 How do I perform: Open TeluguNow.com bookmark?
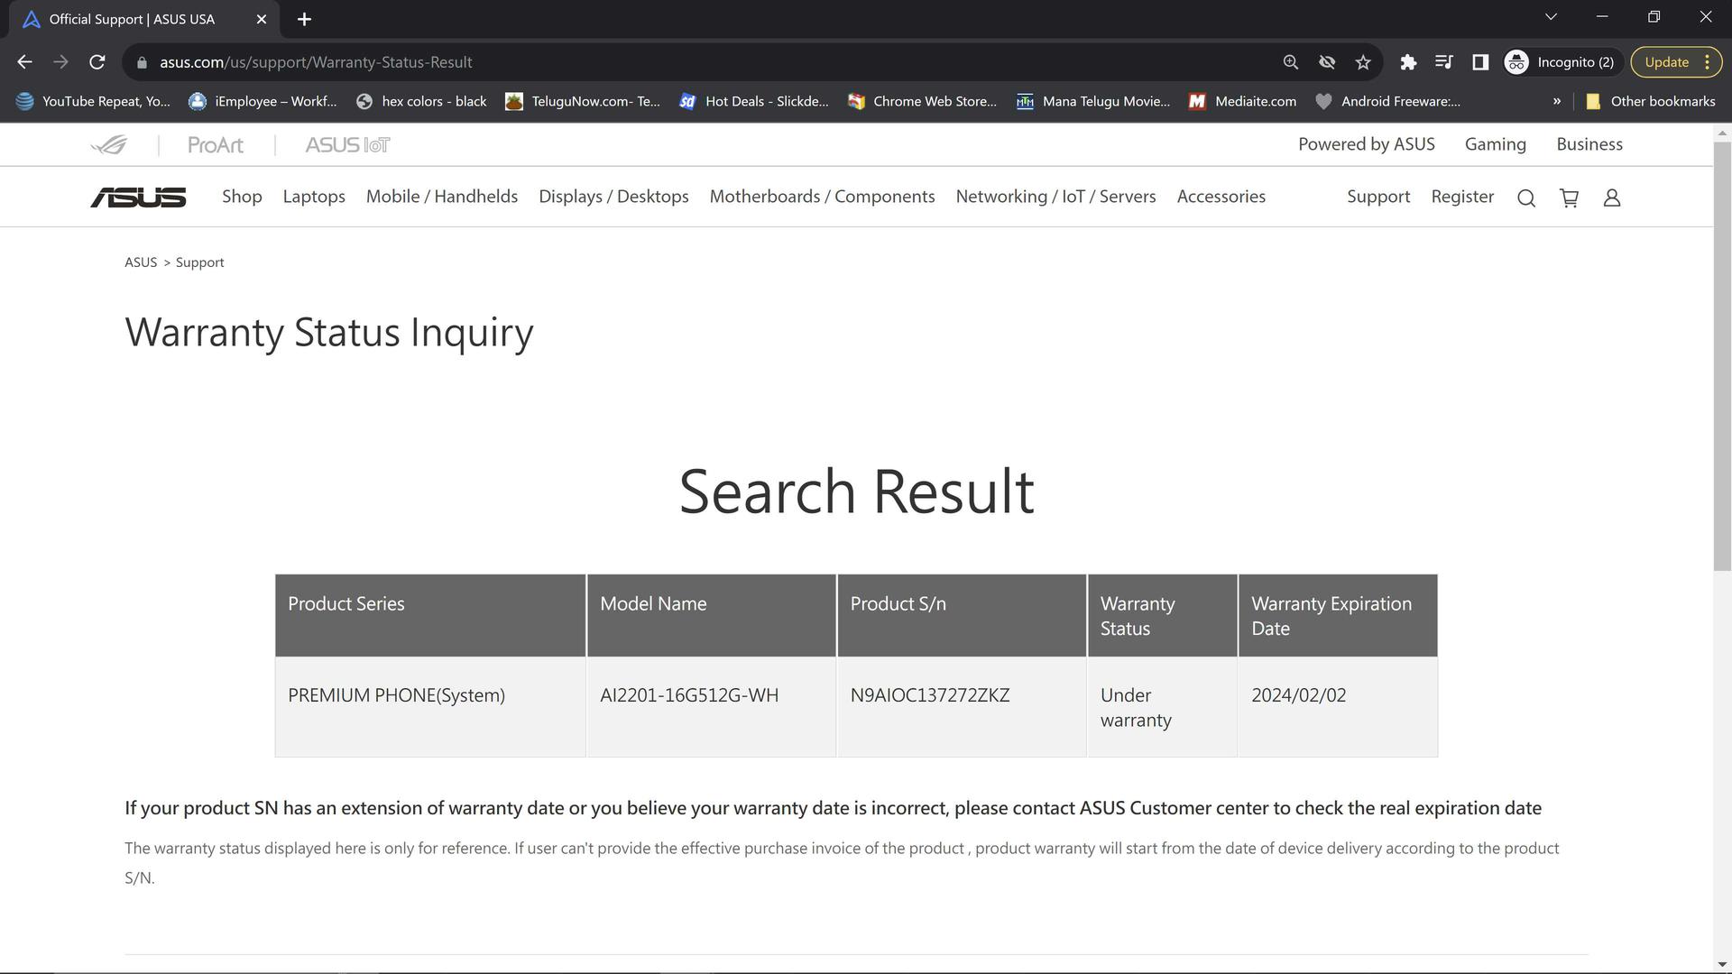tap(583, 101)
